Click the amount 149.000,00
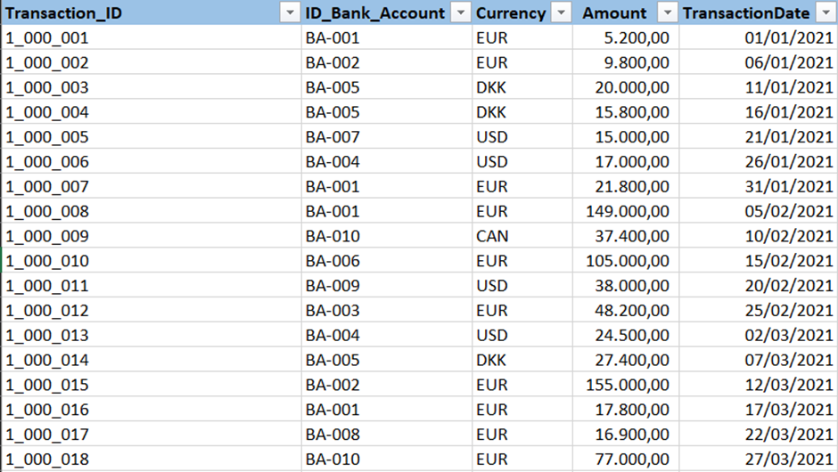The image size is (838, 472). point(628,211)
